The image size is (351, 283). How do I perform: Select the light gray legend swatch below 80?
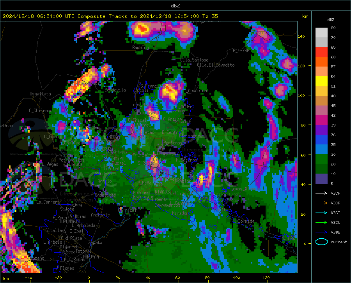point(321,33)
